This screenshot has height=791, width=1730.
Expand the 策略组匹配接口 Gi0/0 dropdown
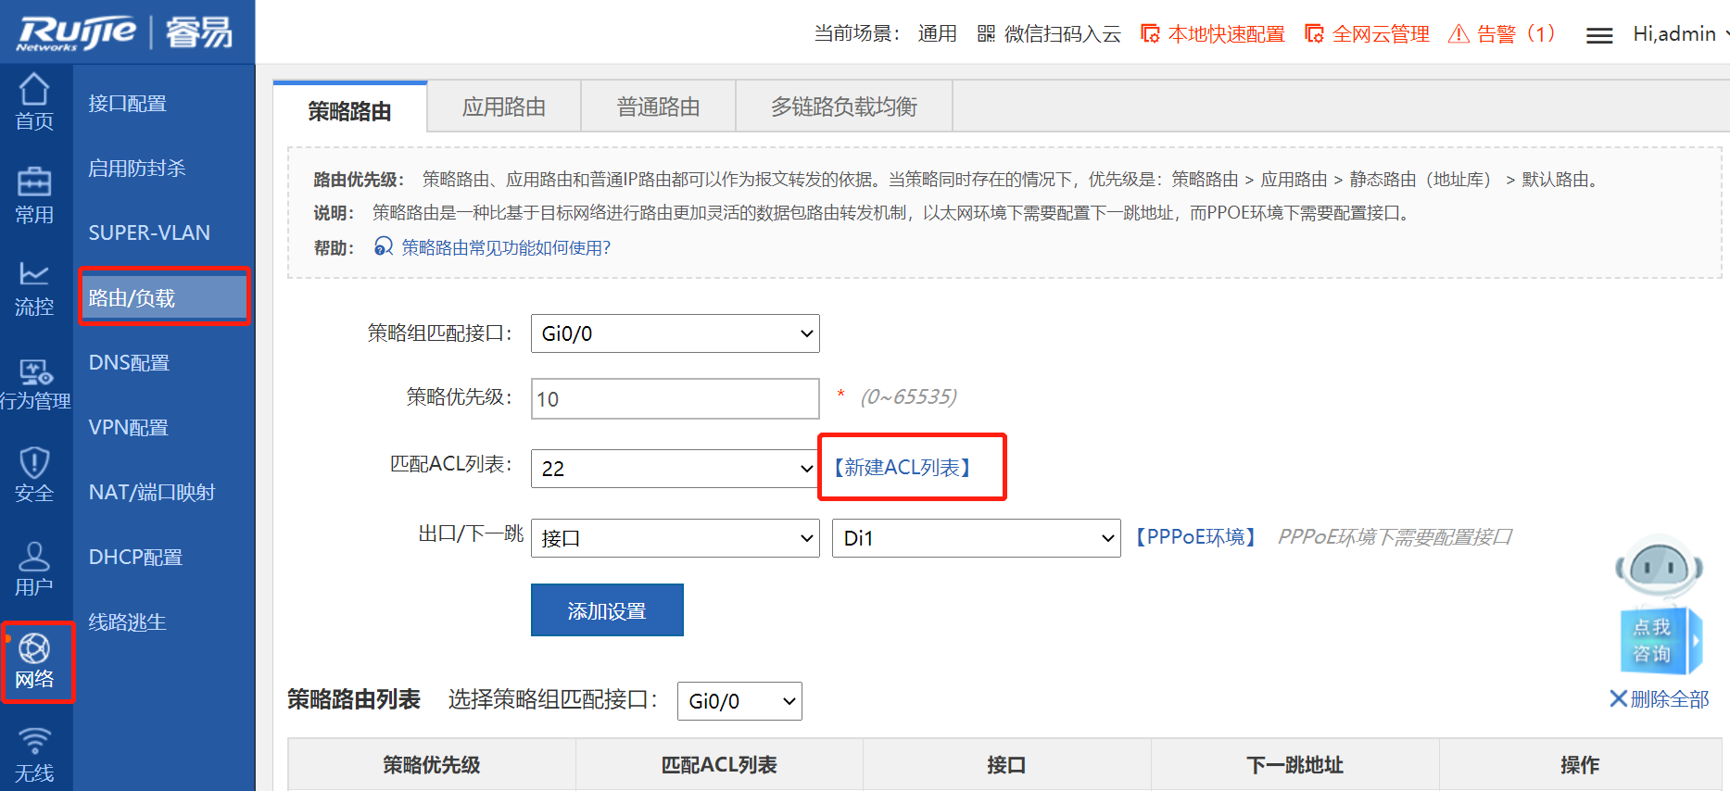click(675, 333)
